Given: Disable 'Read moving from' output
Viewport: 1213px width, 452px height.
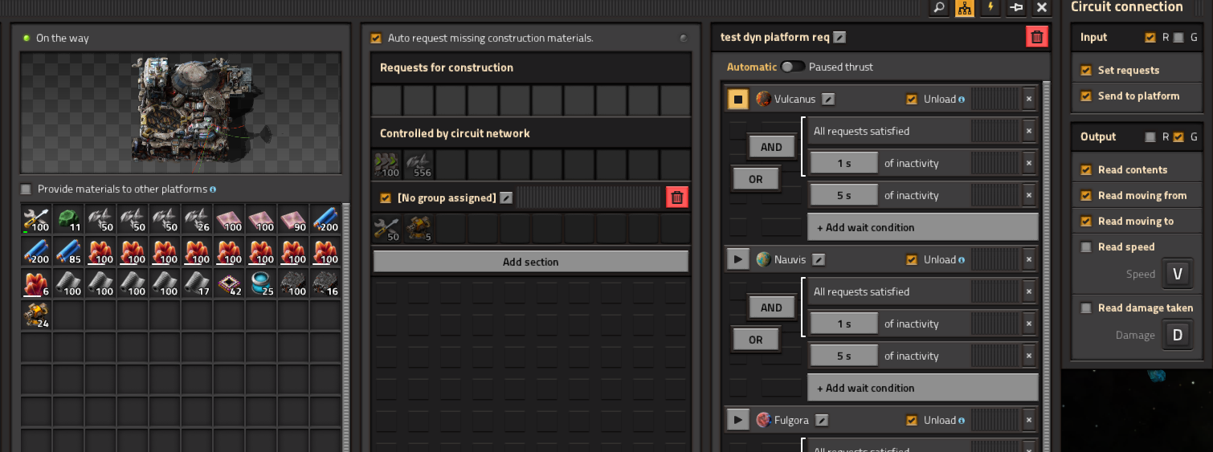Looking at the screenshot, I should [1086, 196].
